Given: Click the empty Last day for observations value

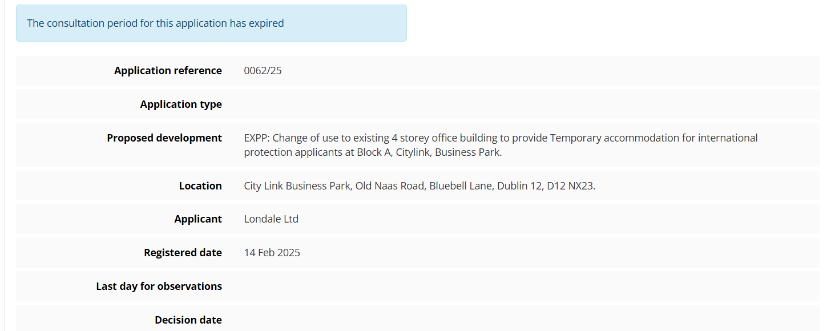Looking at the screenshot, I should 514,286.
